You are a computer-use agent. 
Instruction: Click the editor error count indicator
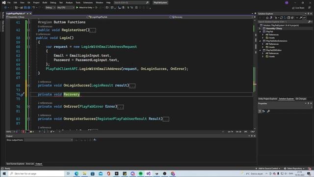click(x=25, y=132)
